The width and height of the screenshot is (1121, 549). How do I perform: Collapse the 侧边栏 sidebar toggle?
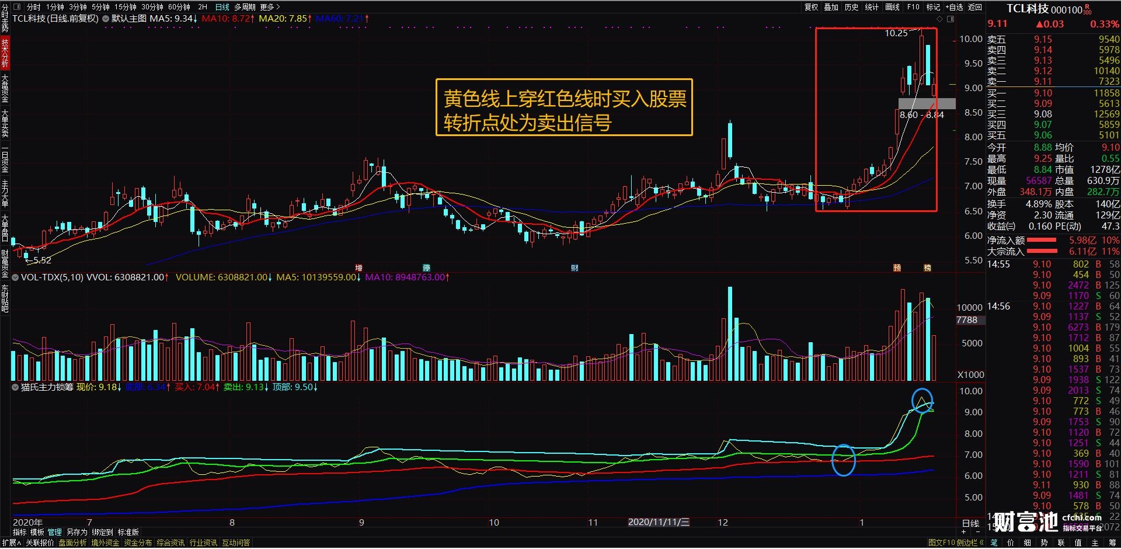(970, 543)
